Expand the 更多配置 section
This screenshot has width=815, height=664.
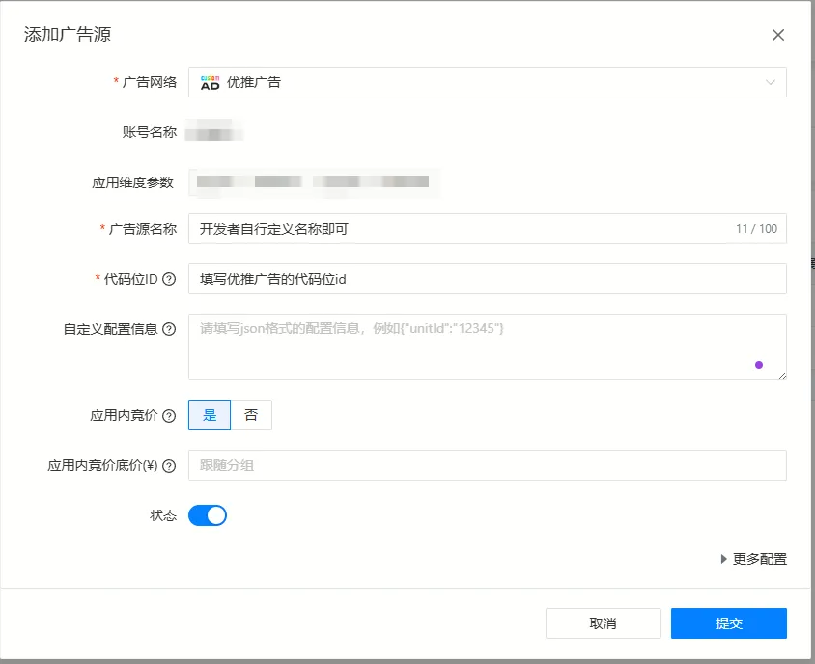(x=753, y=559)
